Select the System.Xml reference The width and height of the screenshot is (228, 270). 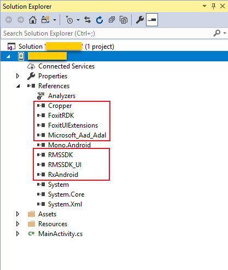point(65,204)
